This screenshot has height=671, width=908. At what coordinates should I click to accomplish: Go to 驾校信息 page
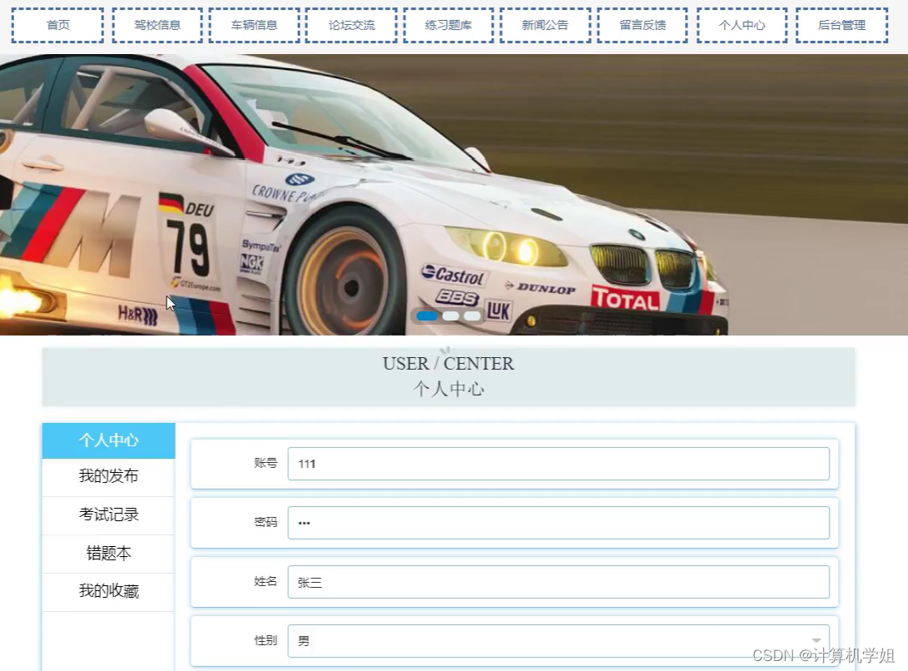coord(157,26)
